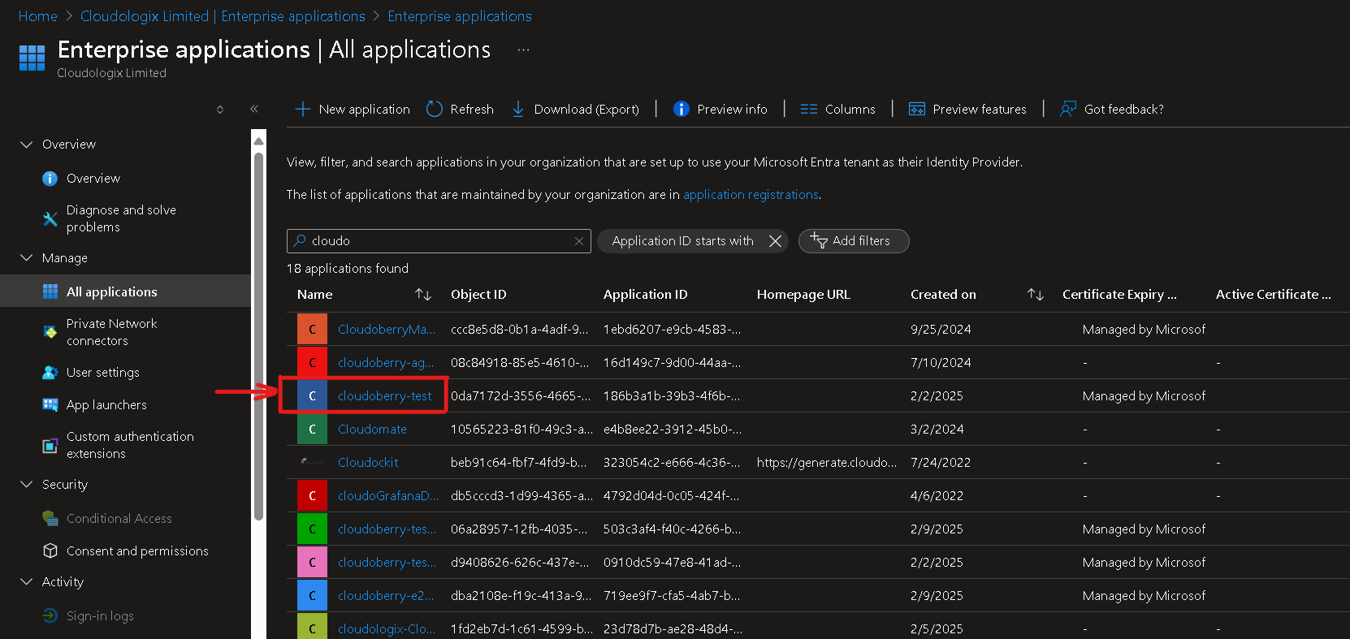Click the green Cloudomate app tile icon
1350x639 pixels.
[x=312, y=429]
